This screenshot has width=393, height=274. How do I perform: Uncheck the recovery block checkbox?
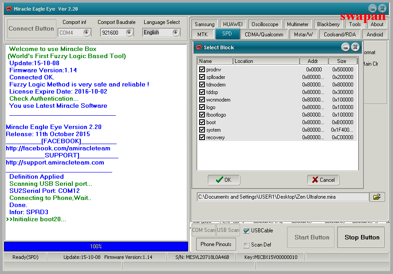pyautogui.click(x=202, y=137)
